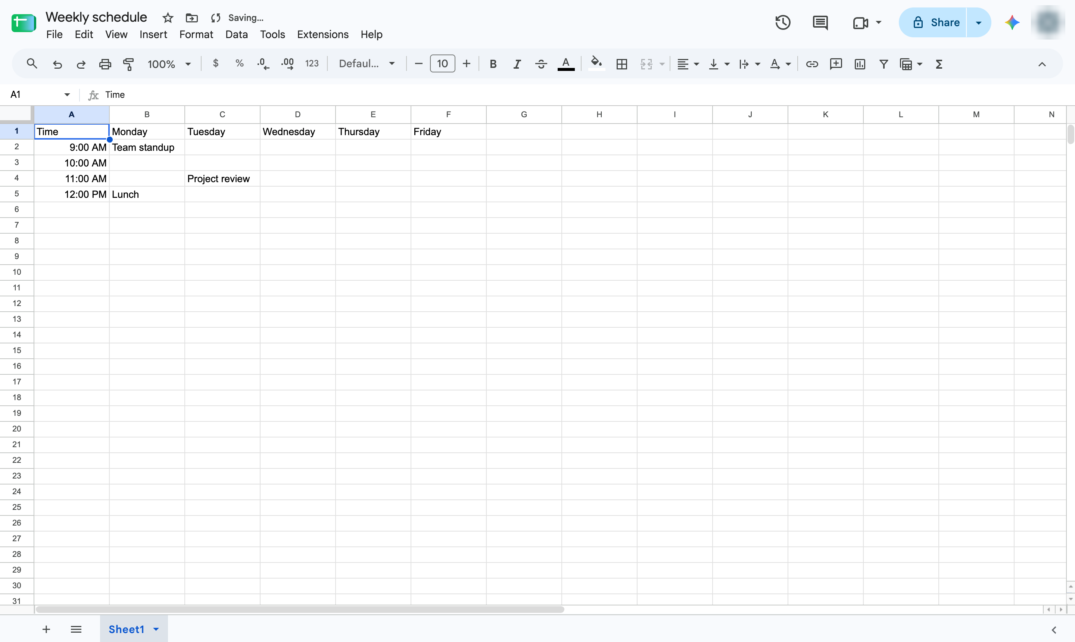
Task: Create a filter
Action: point(884,64)
